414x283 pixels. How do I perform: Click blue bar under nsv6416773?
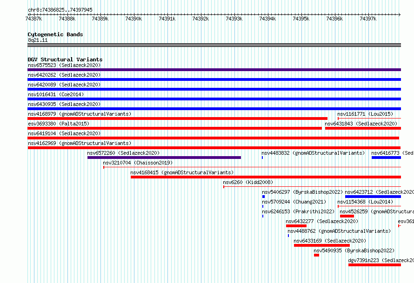[x=386, y=158]
